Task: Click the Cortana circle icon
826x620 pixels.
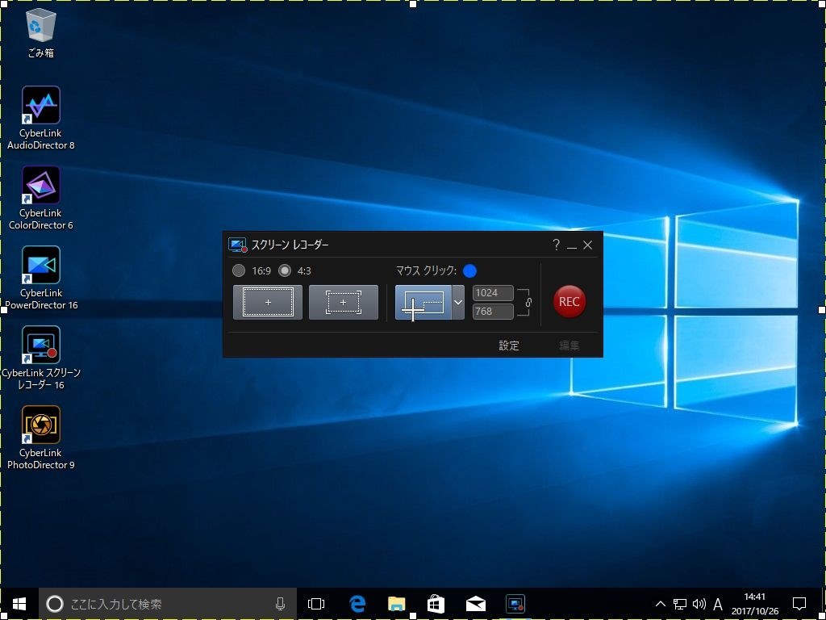Action: (55, 604)
